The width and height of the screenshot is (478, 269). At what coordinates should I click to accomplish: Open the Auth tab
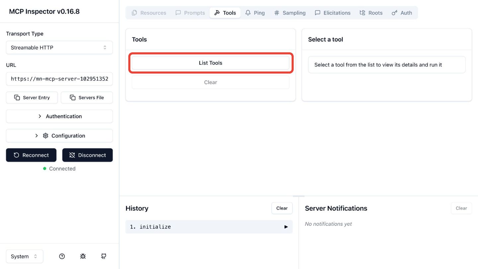tap(402, 13)
